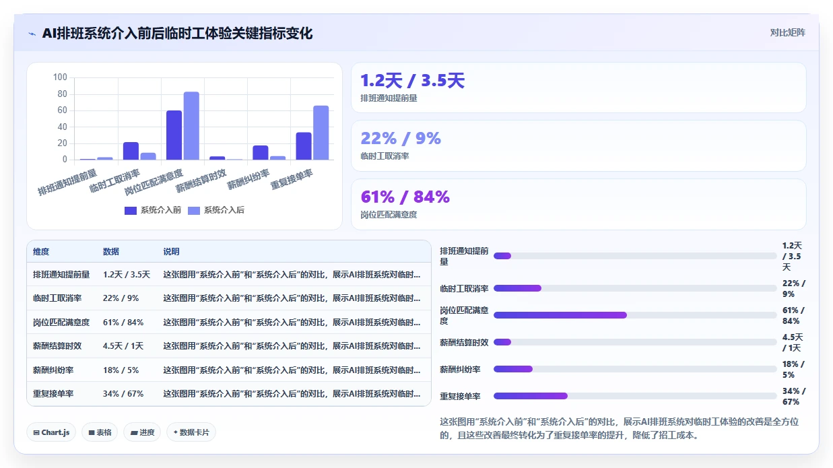Click the 进度 tag icon
Image resolution: width=833 pixels, height=468 pixels.
(133, 432)
